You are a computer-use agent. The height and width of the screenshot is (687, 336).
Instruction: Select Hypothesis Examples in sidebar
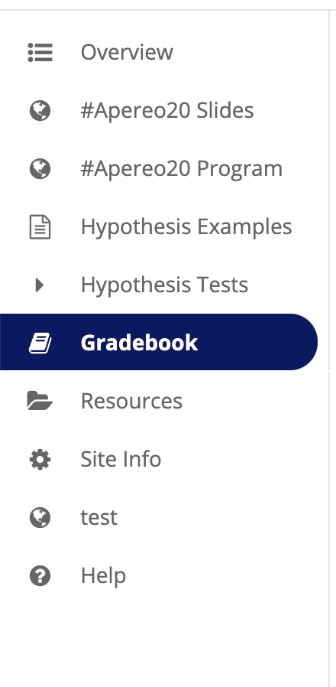186,227
